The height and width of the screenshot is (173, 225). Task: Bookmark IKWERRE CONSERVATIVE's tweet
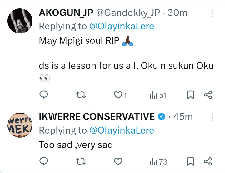(x=191, y=161)
